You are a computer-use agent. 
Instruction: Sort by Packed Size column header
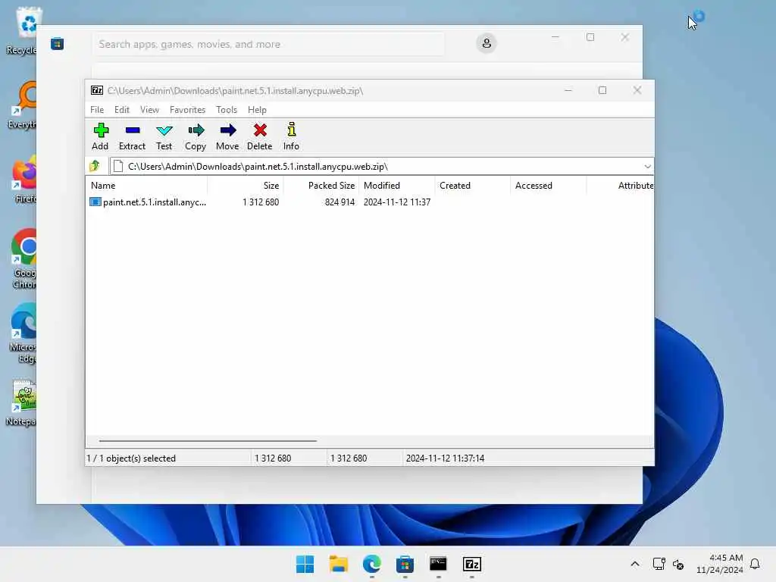321,186
